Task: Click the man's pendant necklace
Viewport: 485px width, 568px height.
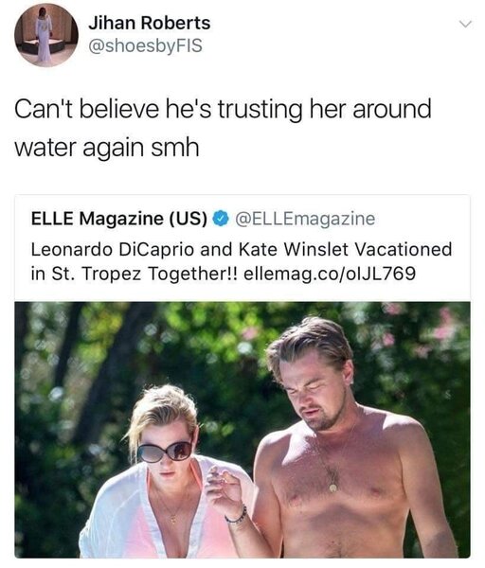Action: (x=332, y=488)
